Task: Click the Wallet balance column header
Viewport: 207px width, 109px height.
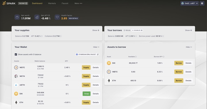Action: pyautogui.click(x=40, y=61)
